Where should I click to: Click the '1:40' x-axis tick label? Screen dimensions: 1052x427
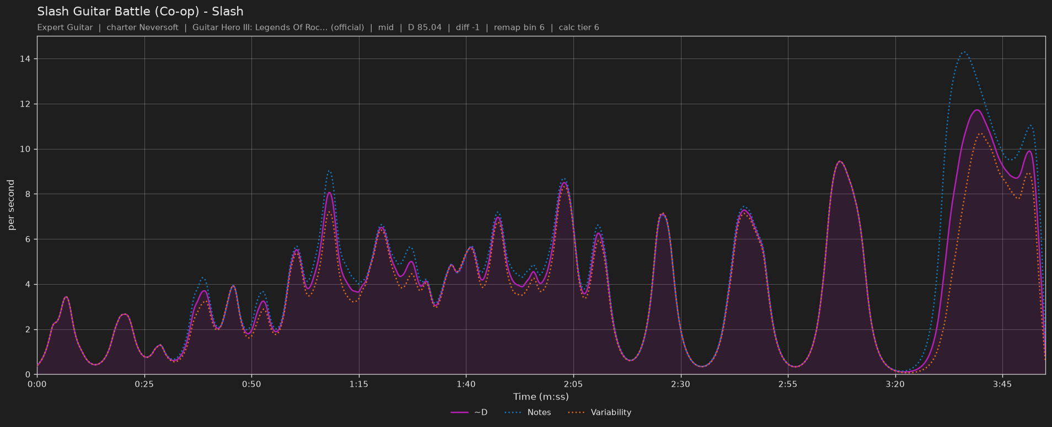(466, 384)
